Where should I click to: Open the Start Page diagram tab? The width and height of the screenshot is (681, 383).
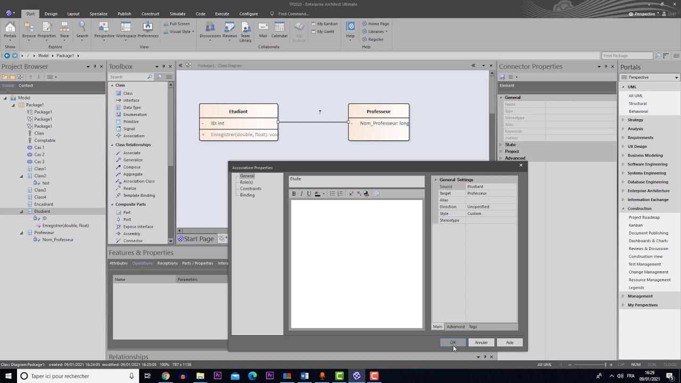[x=195, y=239]
